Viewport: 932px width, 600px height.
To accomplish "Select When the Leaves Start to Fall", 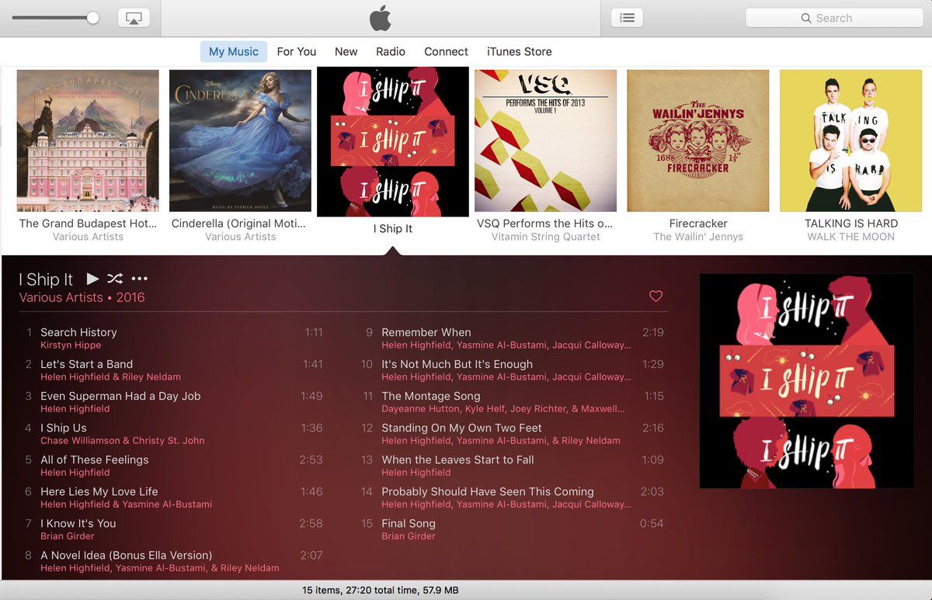I will tap(458, 460).
